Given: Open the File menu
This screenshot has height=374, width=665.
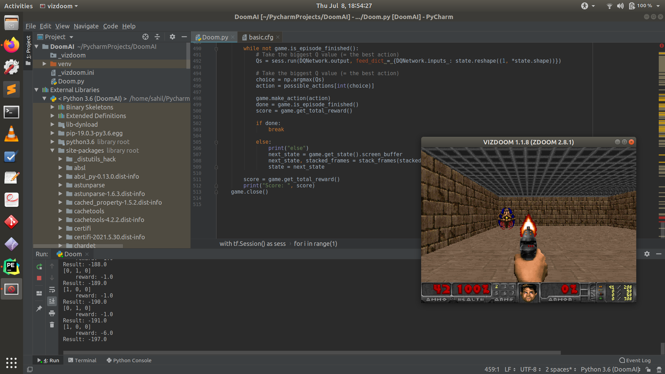Looking at the screenshot, I should click(x=30, y=26).
